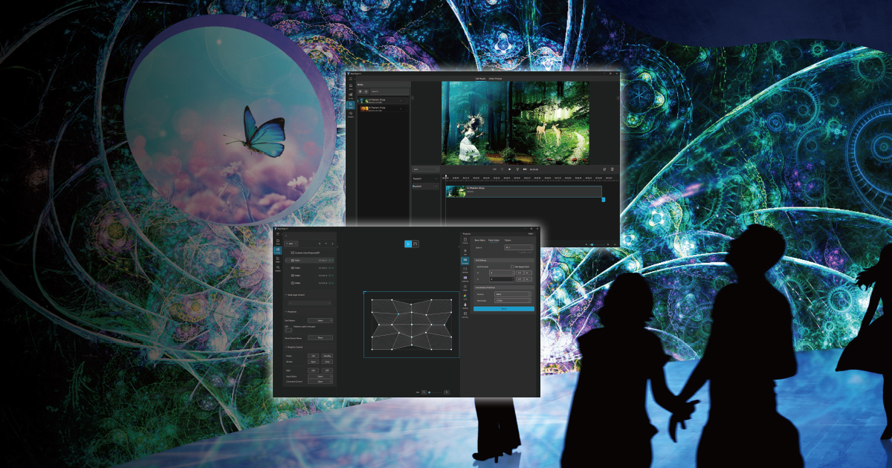This screenshot has width=892, height=468.
Task: Select the pointer tool above the mesh canvas
Action: click(407, 244)
